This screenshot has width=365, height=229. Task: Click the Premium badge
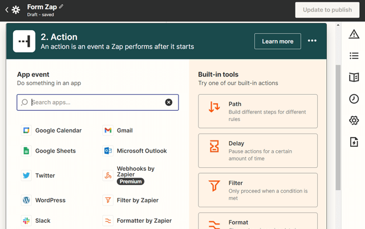click(131, 182)
